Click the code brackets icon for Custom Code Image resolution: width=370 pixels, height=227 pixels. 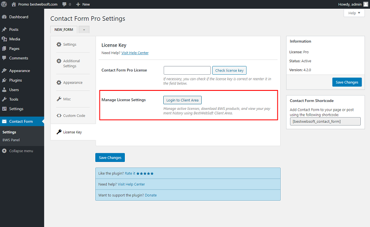pos(59,115)
